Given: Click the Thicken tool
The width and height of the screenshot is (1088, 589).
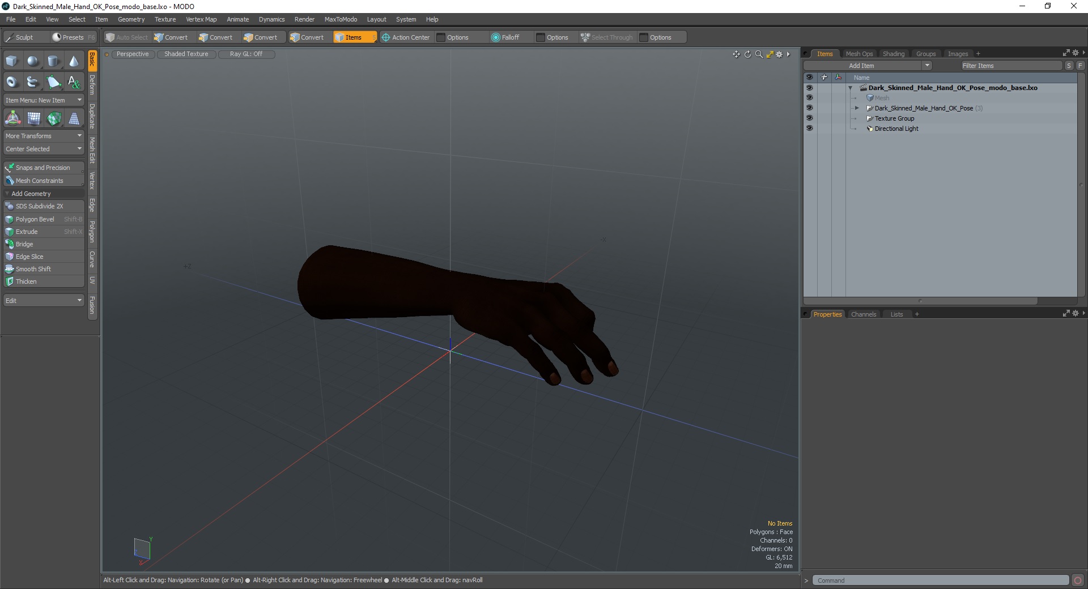Looking at the screenshot, I should (x=44, y=281).
